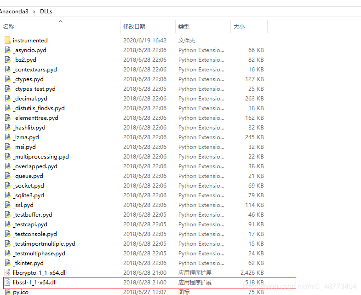Screen dimensions: 361x295
Task: Select the libssl-1_1-x64.dll file icon
Action: click(x=8, y=283)
